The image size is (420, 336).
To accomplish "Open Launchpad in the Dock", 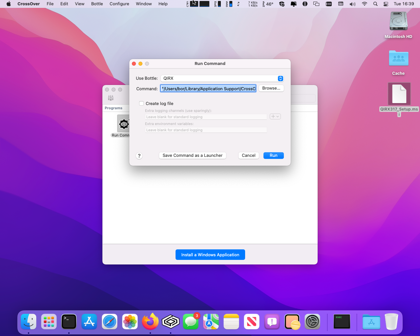I will [49, 322].
